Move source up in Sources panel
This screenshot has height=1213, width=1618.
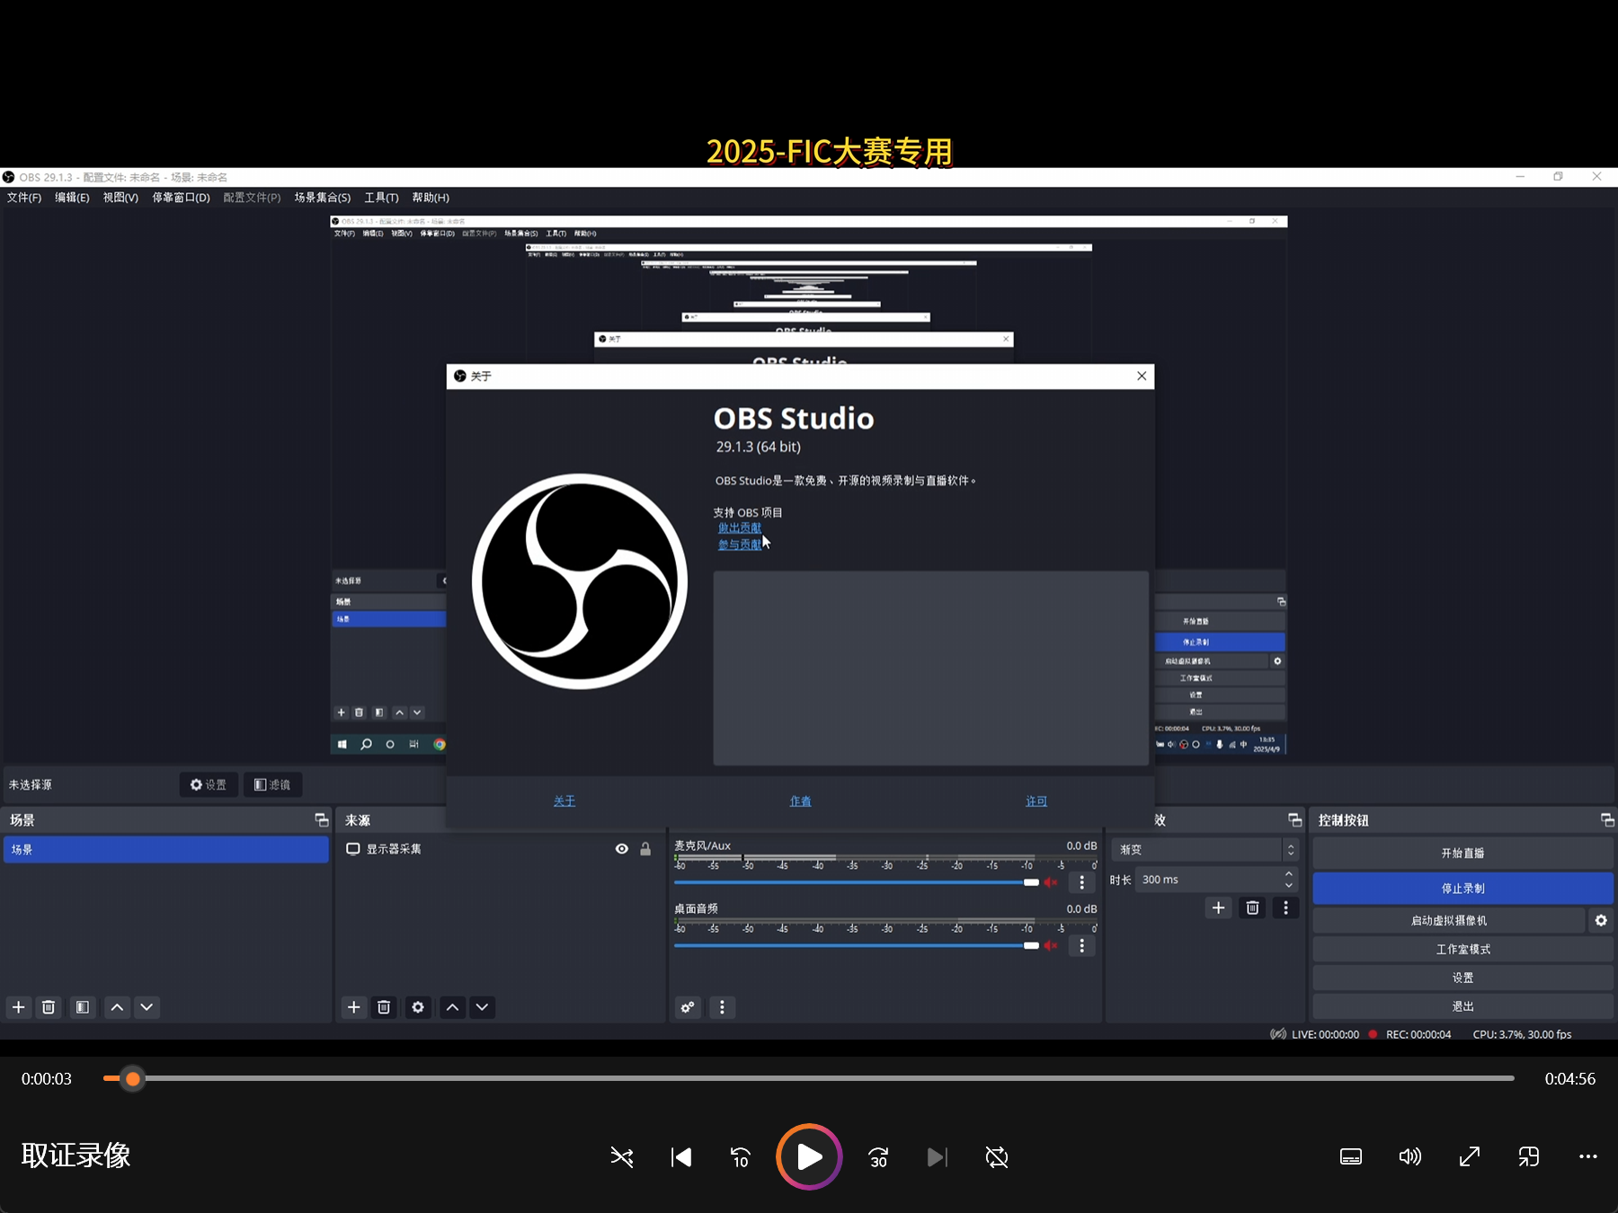[x=452, y=1007]
